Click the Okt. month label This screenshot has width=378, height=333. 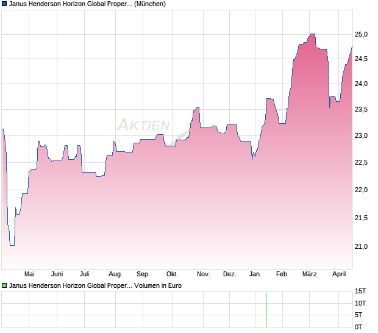pyautogui.click(x=172, y=274)
